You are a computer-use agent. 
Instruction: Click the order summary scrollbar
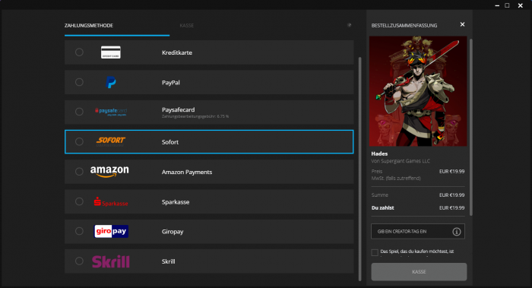[x=470, y=127]
